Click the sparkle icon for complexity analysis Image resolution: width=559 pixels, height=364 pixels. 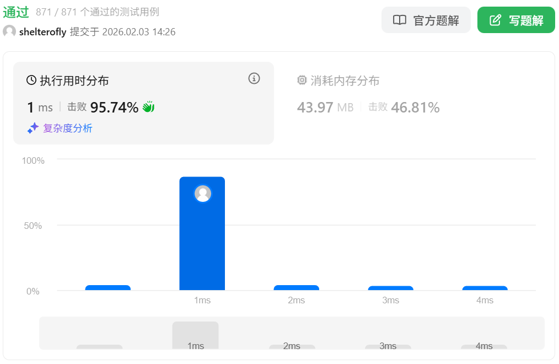(33, 129)
